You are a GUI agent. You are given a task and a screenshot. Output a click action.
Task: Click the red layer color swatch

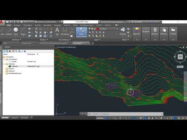click(98, 29)
